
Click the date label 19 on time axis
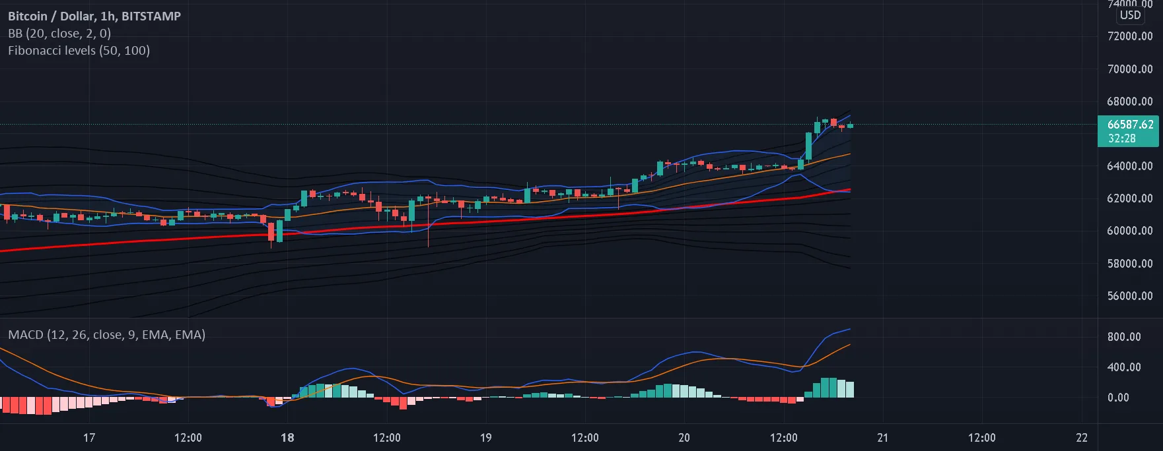pos(485,437)
